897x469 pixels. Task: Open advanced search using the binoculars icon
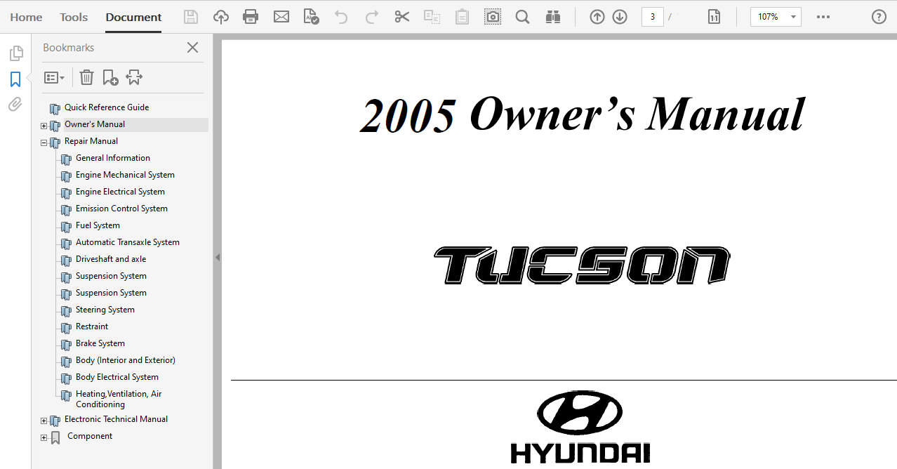(x=553, y=16)
